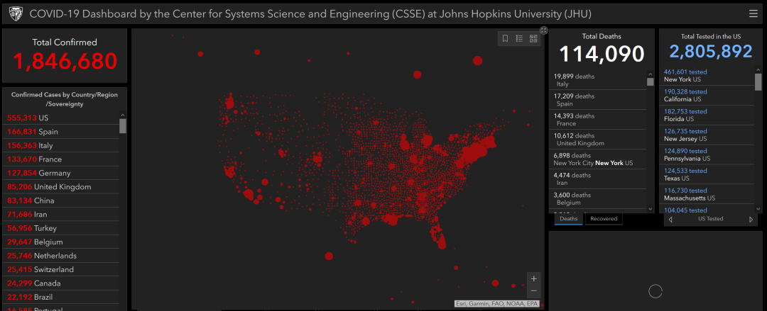Select 6,898 deaths New York City entry

(x=598, y=159)
